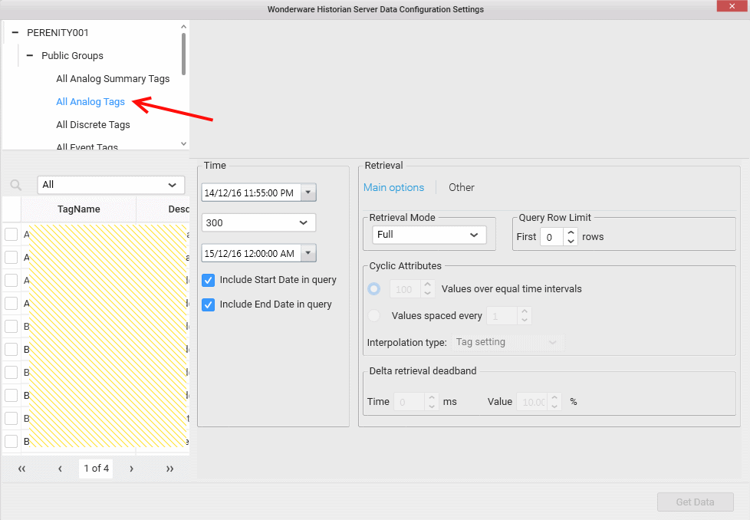
Task: Select the Values spaced every radio option
Action: tap(374, 316)
